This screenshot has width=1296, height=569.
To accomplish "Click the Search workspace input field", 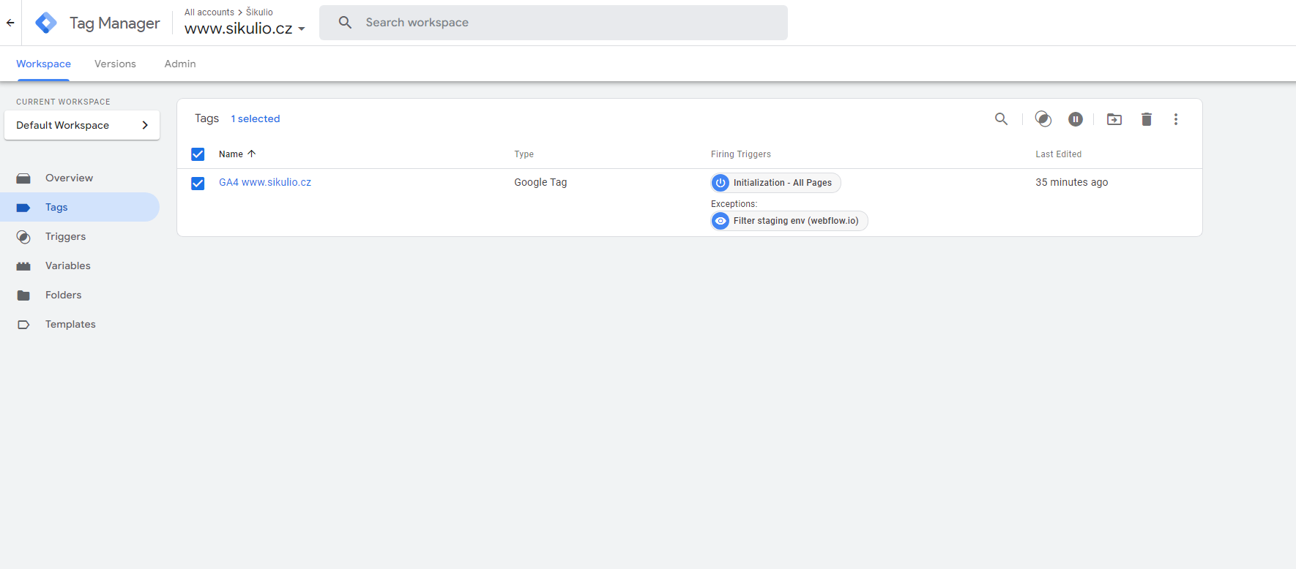I will [x=554, y=23].
